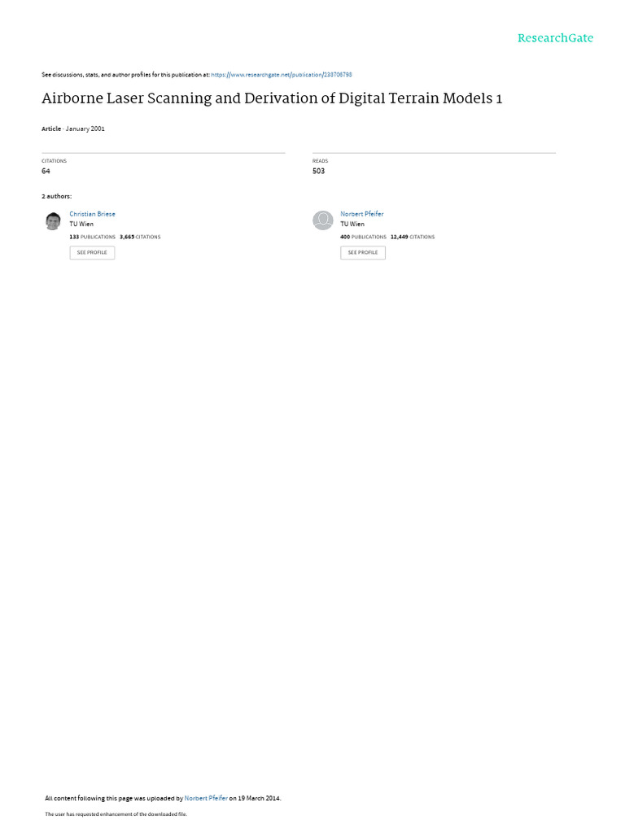Click 12,449 Citations under Norbert Pfeifer
Screen dimensions: 625x833
[413, 237]
